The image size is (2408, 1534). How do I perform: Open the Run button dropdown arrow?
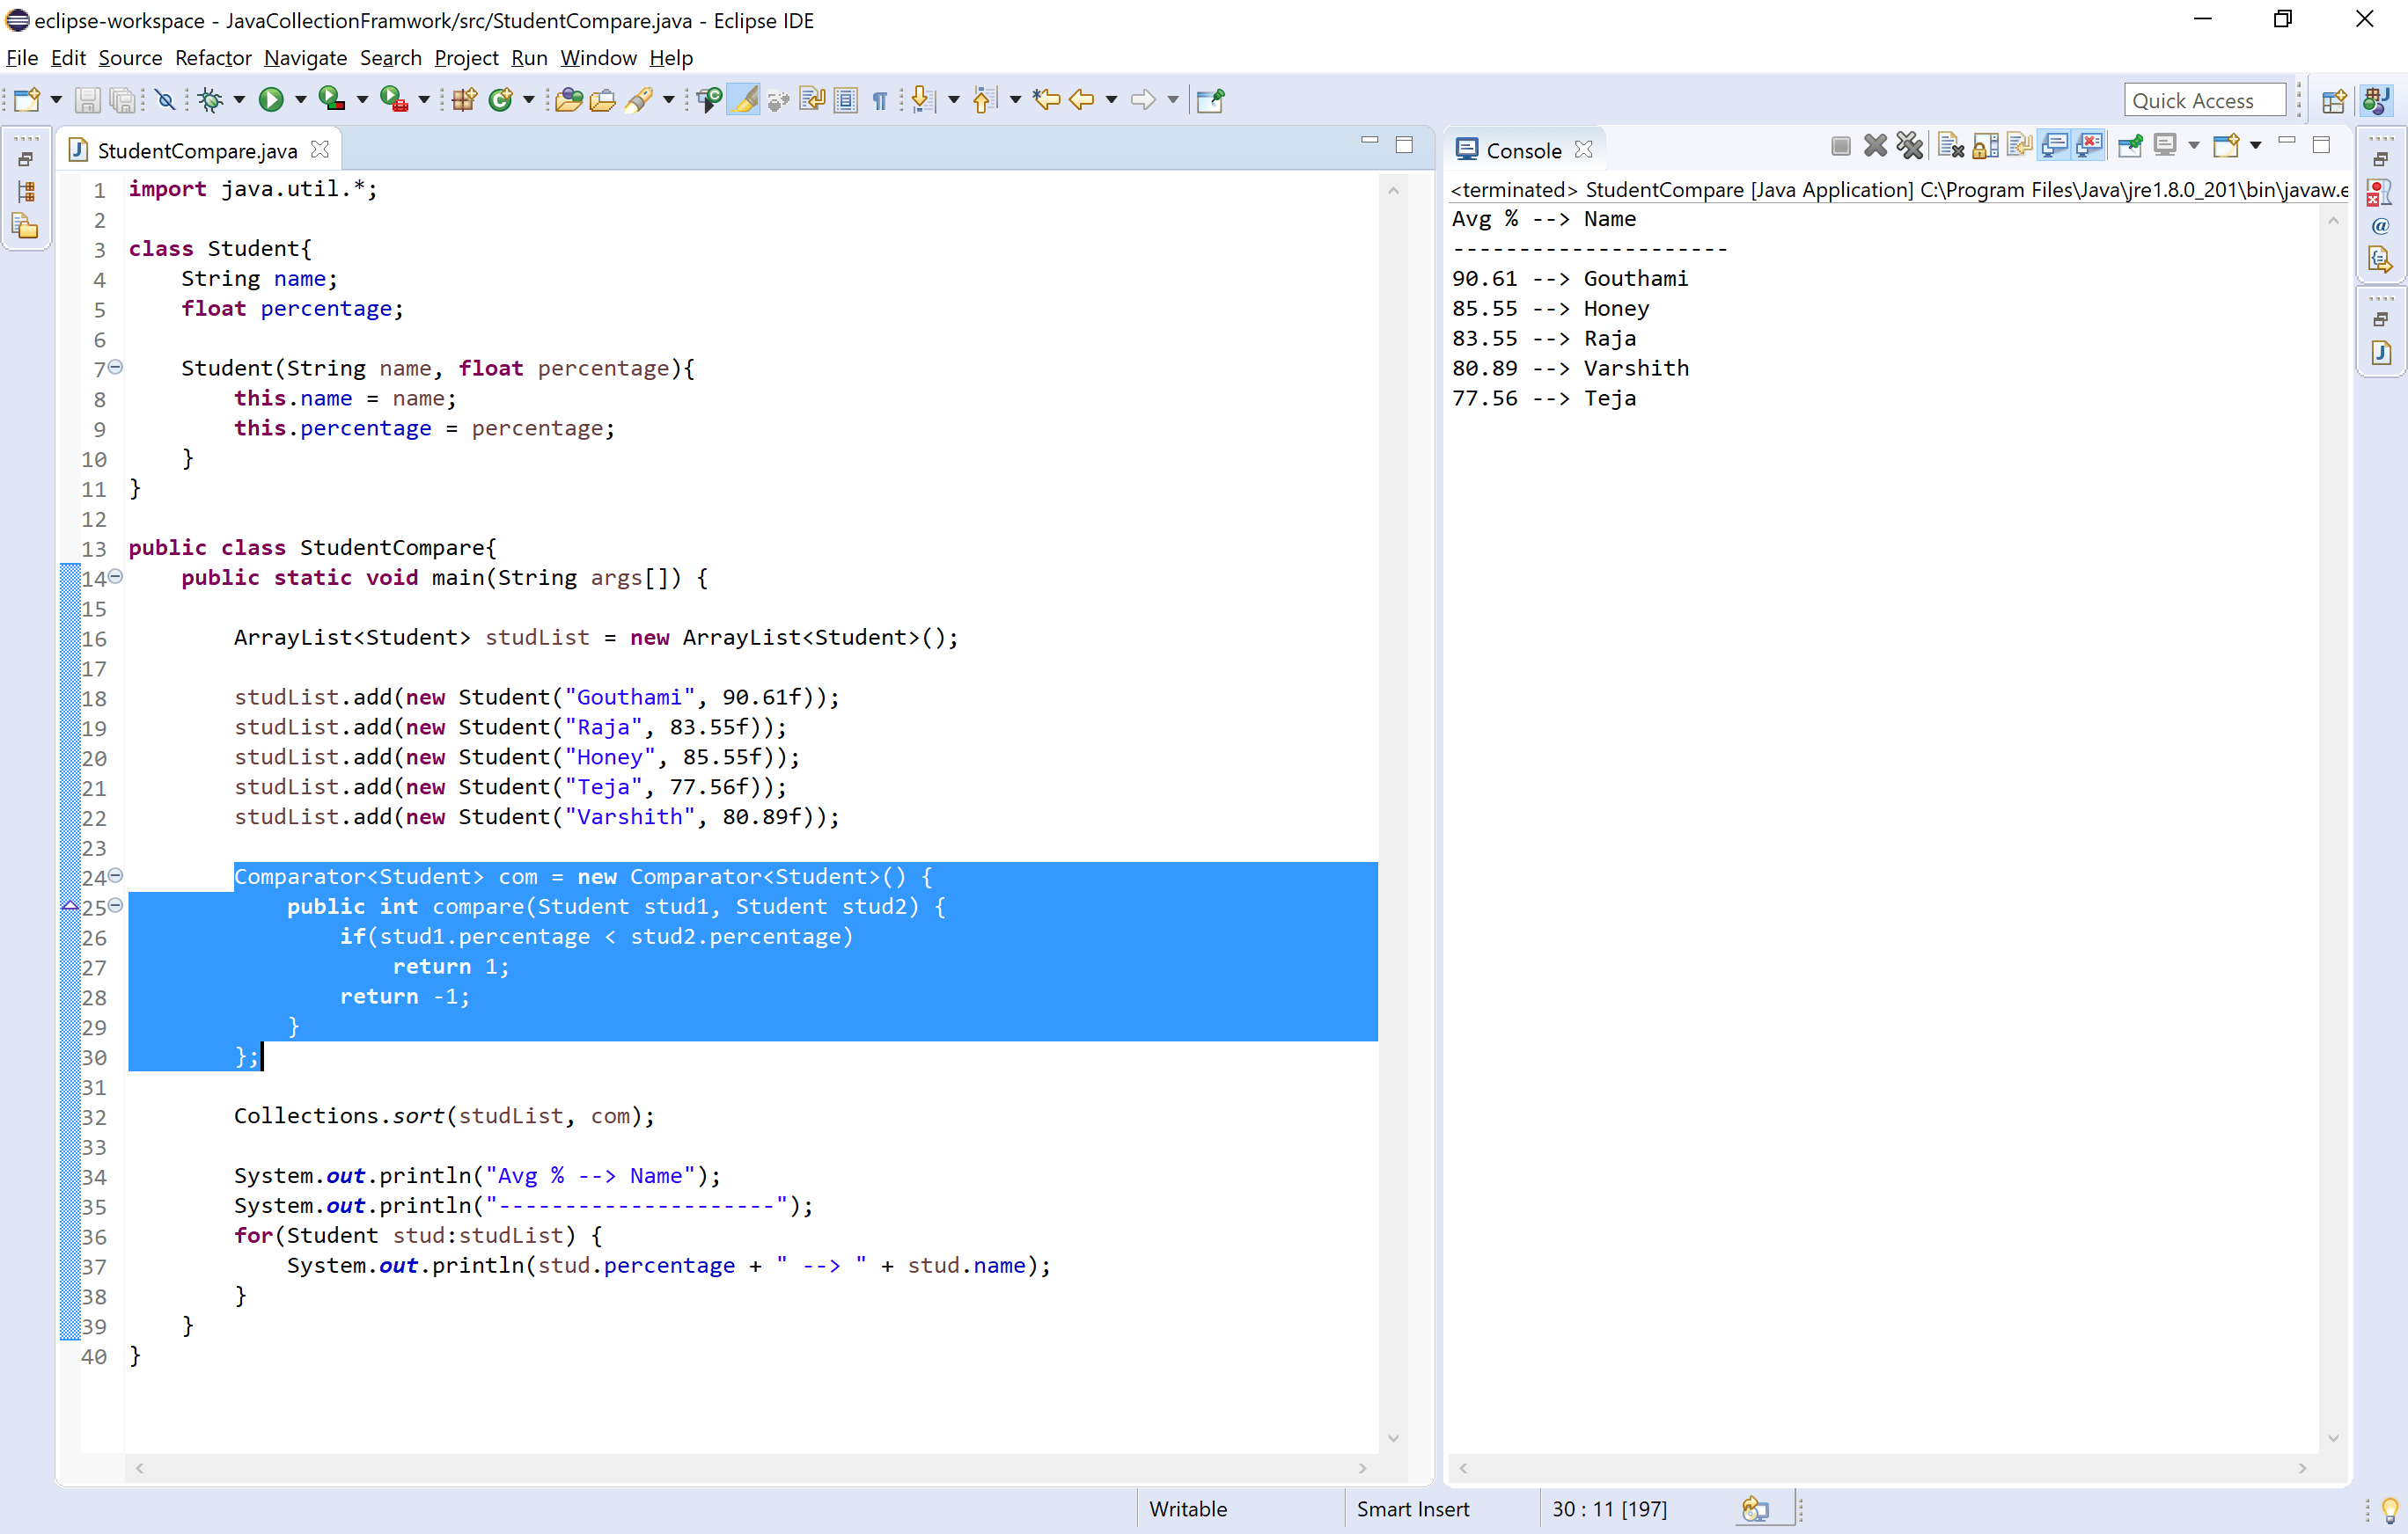(x=300, y=100)
